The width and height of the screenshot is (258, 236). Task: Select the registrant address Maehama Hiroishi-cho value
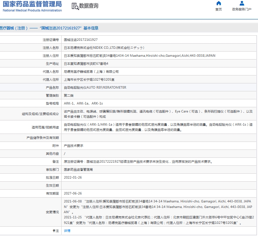point(139,56)
